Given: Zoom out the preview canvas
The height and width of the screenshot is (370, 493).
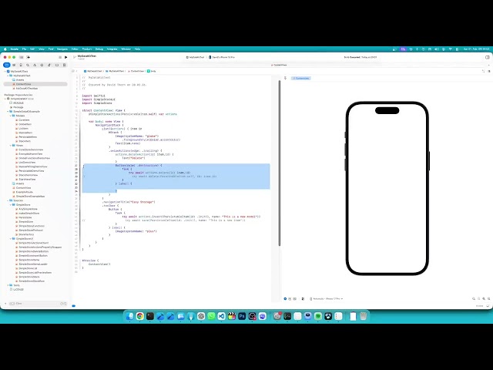Looking at the screenshot, I should 474,298.
